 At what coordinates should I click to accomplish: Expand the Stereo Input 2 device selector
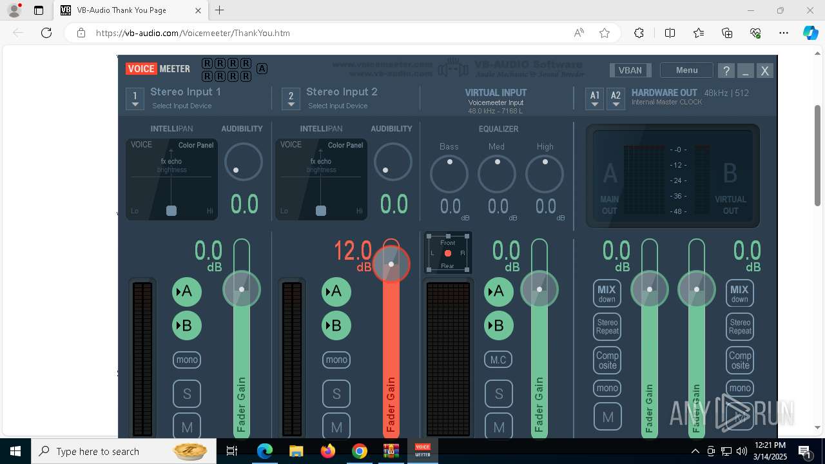(x=291, y=99)
